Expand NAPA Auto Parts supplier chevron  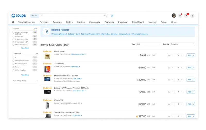85,91
